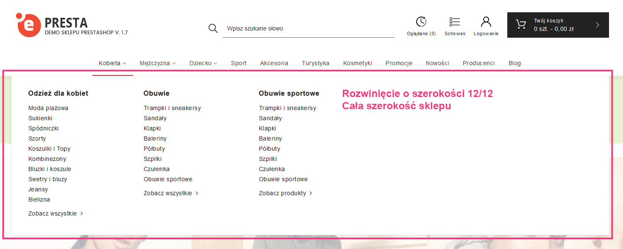Expand the Kobieta menu dropdown
The height and width of the screenshot is (249, 623).
coord(112,63)
